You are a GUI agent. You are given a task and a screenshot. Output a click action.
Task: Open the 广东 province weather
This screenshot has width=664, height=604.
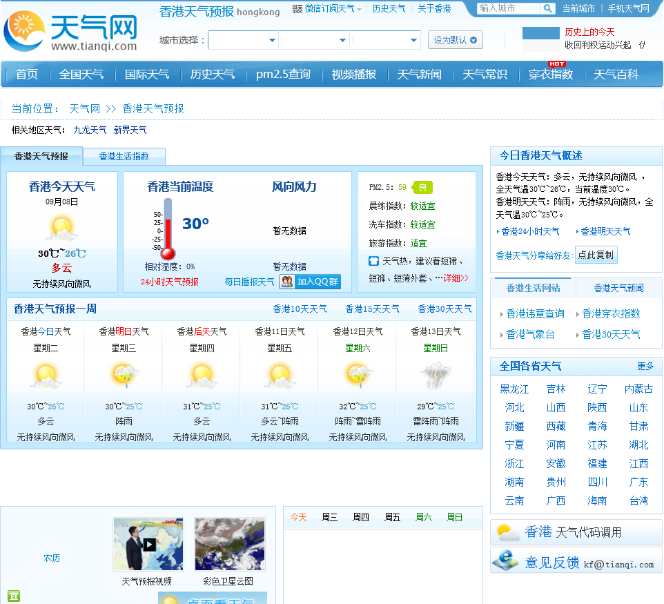click(638, 482)
